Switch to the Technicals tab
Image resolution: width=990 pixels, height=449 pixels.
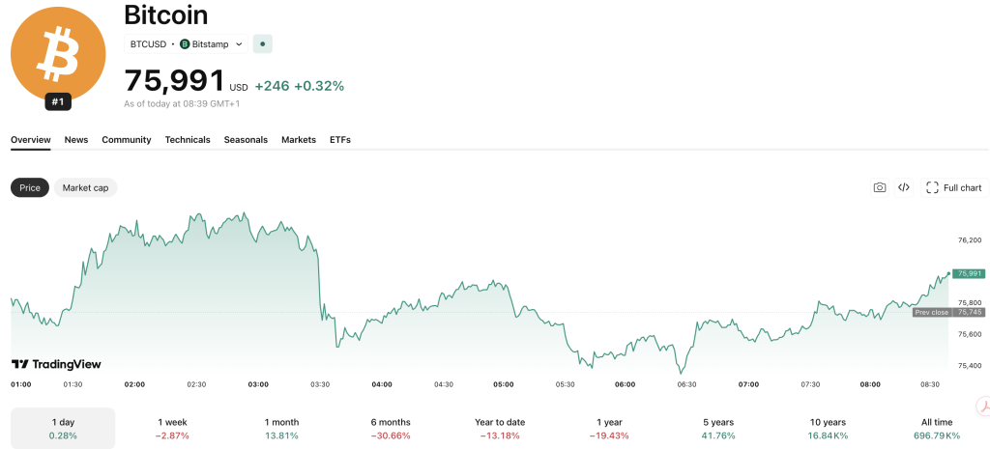188,140
